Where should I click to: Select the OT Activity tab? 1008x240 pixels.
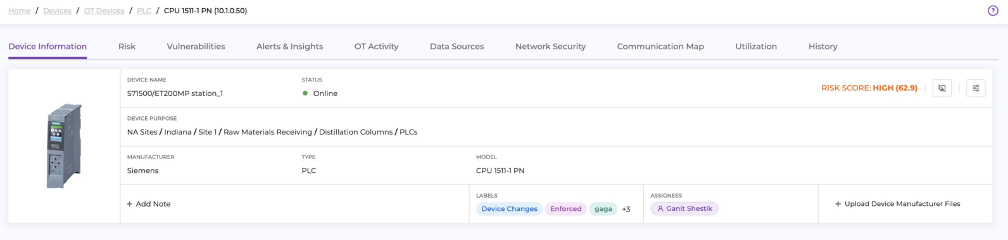[x=376, y=47]
